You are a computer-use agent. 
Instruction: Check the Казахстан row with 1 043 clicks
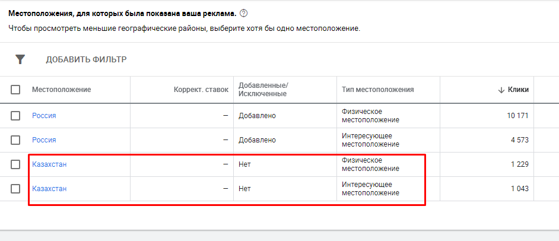tap(15, 189)
